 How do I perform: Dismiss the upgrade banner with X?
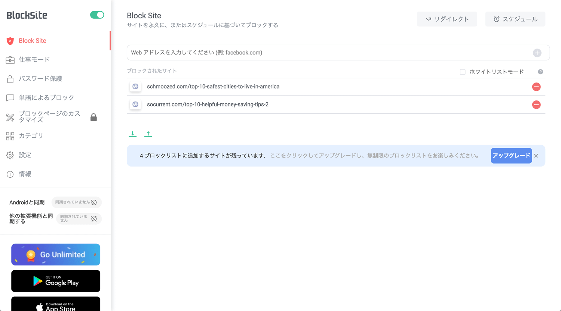pyautogui.click(x=536, y=156)
